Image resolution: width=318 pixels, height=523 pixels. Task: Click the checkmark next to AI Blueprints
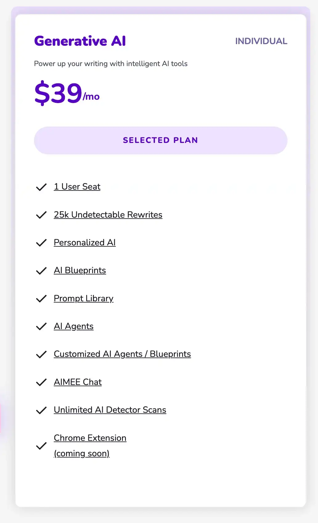[x=41, y=271]
